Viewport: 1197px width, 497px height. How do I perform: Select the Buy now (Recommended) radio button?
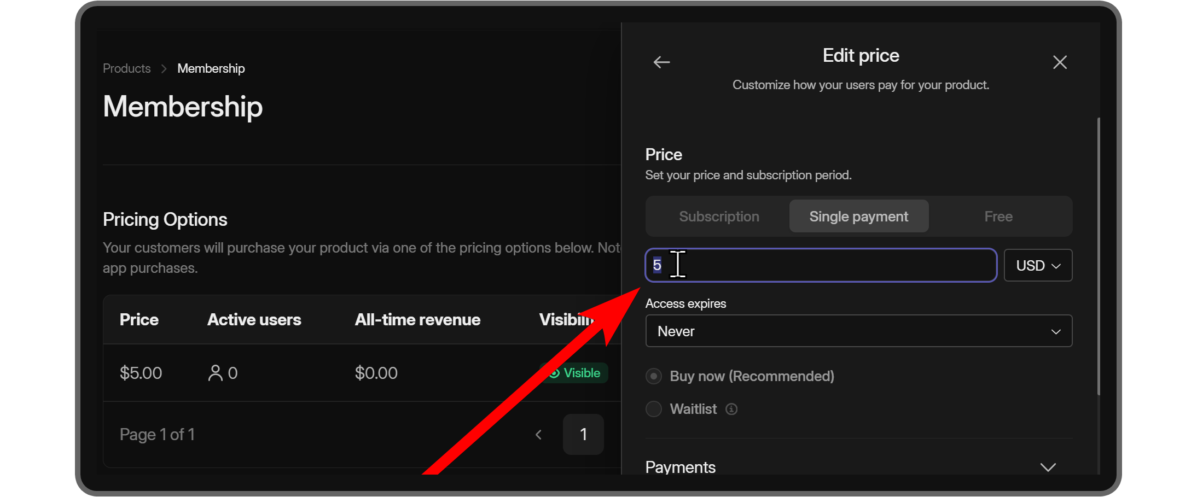[653, 376]
